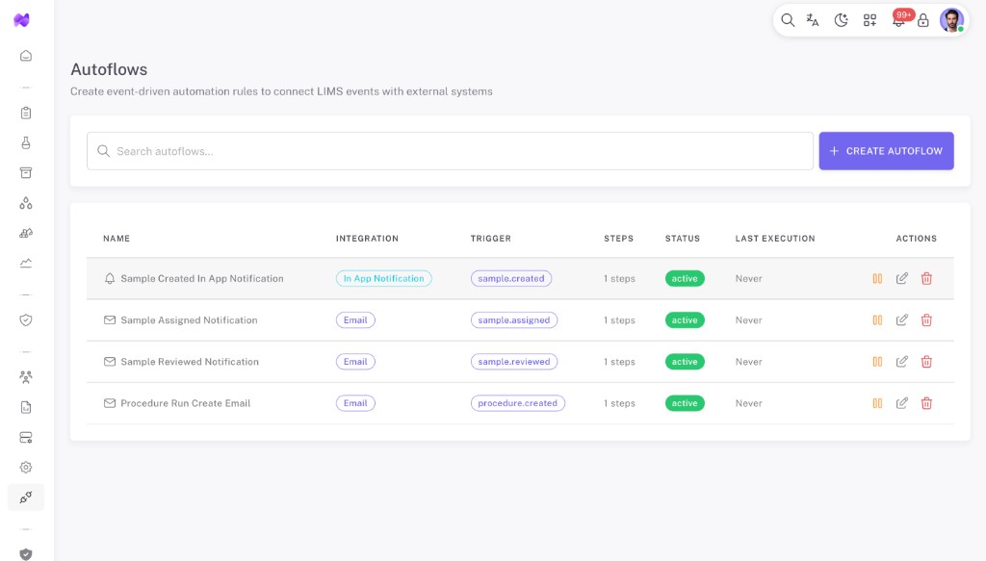The width and height of the screenshot is (986, 561).
Task: Delete Sample Created In App Notification autoflow
Action: [926, 278]
